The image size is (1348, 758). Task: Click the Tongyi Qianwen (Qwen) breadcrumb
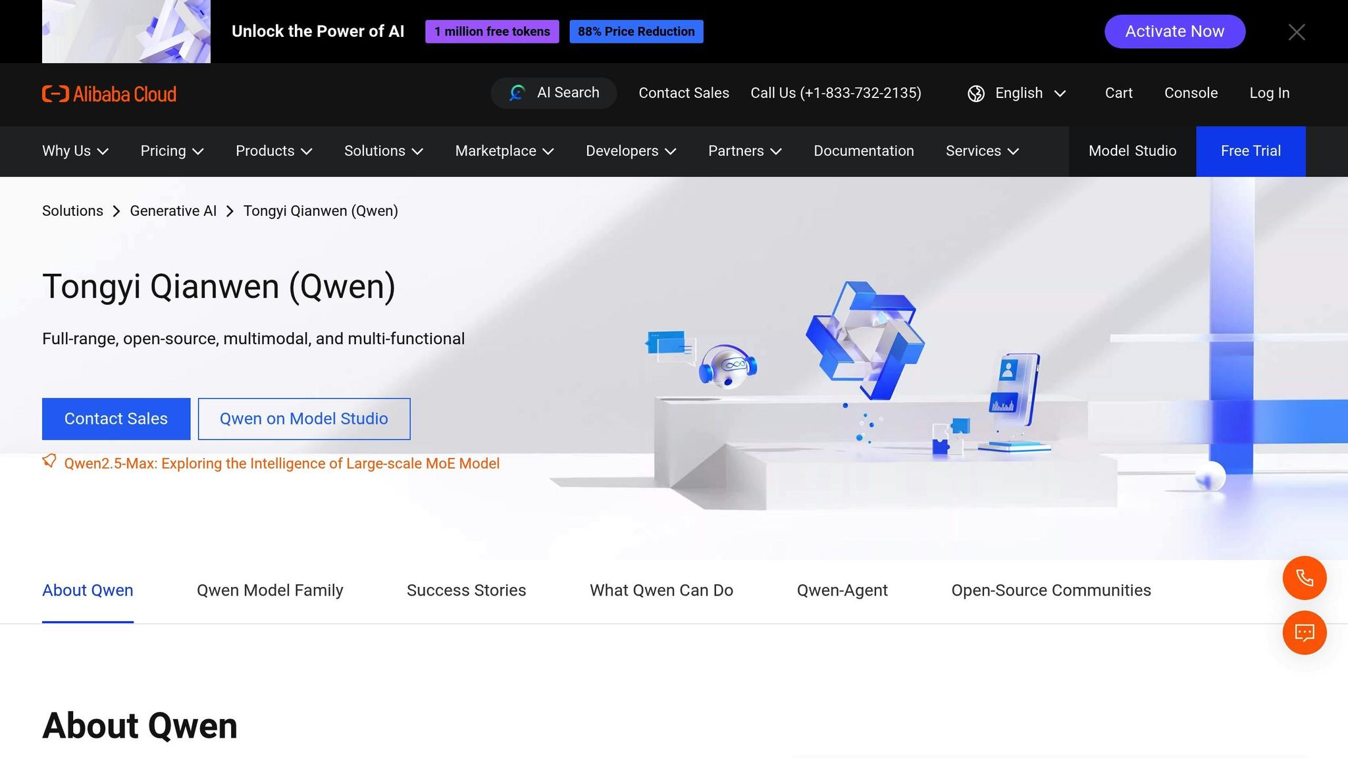[x=321, y=211]
